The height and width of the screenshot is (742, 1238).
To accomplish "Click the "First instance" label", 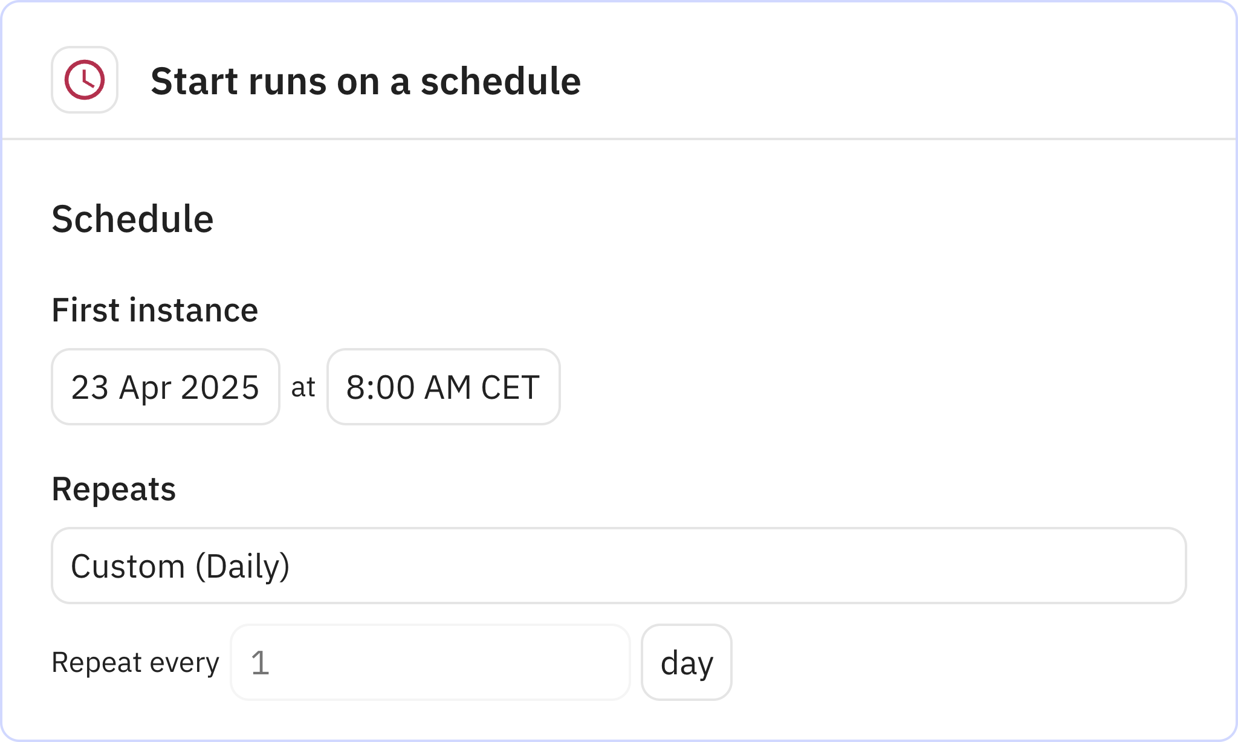I will tap(155, 310).
